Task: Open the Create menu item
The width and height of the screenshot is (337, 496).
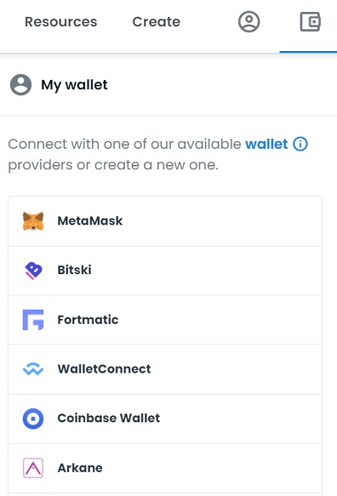Action: click(157, 22)
